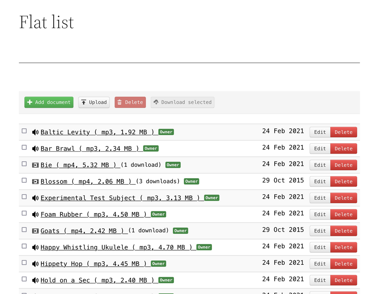Delete the Baltic Levity document
The height and width of the screenshot is (294, 379).
344,132
